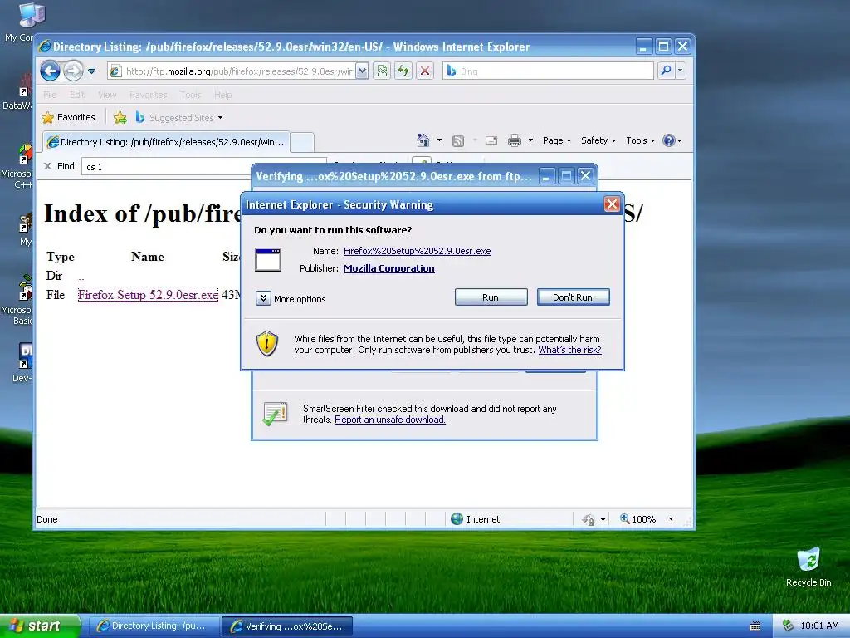The image size is (850, 638).
Task: Open the Help menu
Action: coord(222,95)
